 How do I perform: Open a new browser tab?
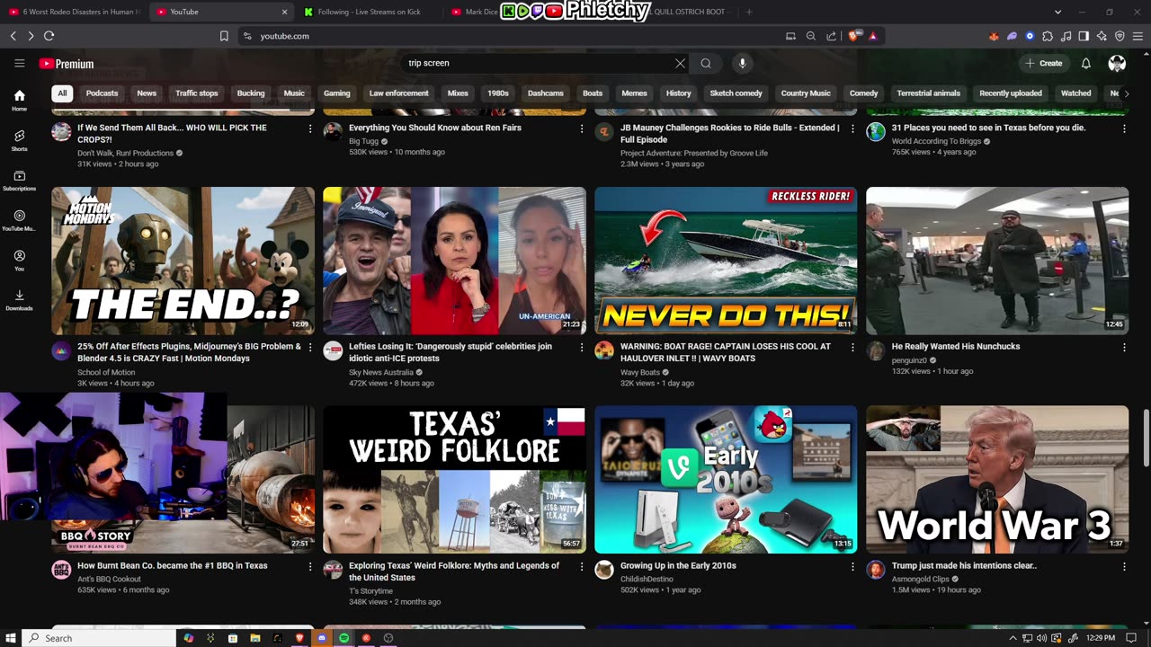point(749,12)
